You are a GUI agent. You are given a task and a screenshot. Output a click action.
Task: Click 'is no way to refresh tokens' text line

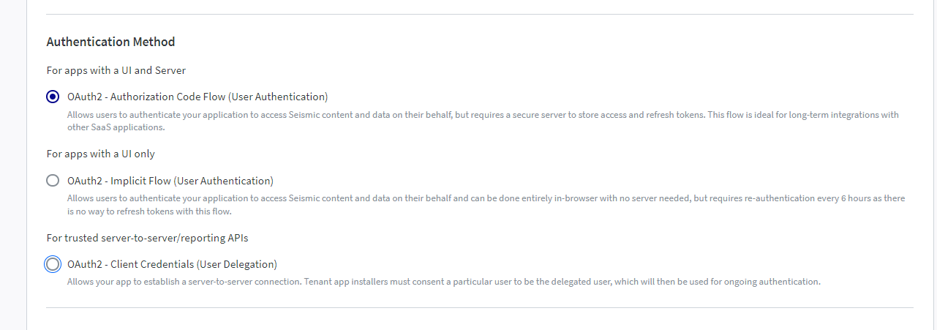[149, 211]
